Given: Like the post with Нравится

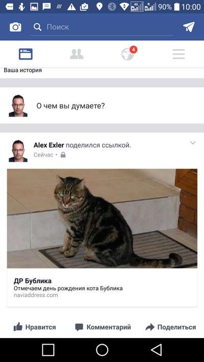Looking at the screenshot, I should point(35,327).
